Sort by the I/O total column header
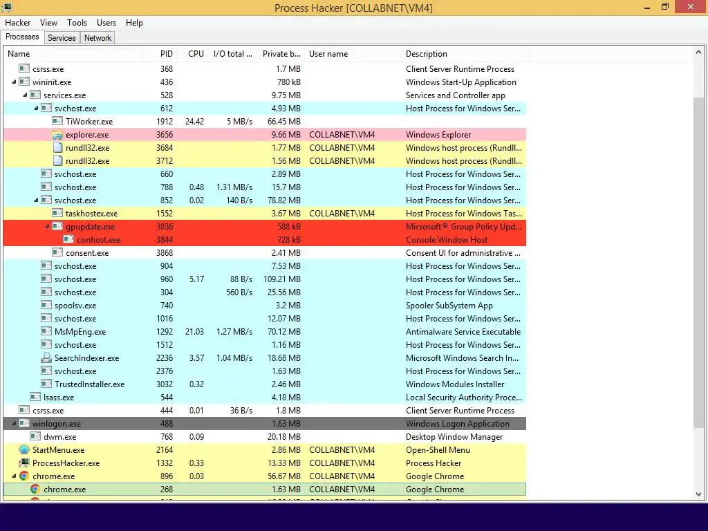This screenshot has height=531, width=708. coord(233,54)
